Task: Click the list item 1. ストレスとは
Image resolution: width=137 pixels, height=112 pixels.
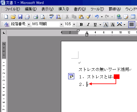Action: point(95,77)
